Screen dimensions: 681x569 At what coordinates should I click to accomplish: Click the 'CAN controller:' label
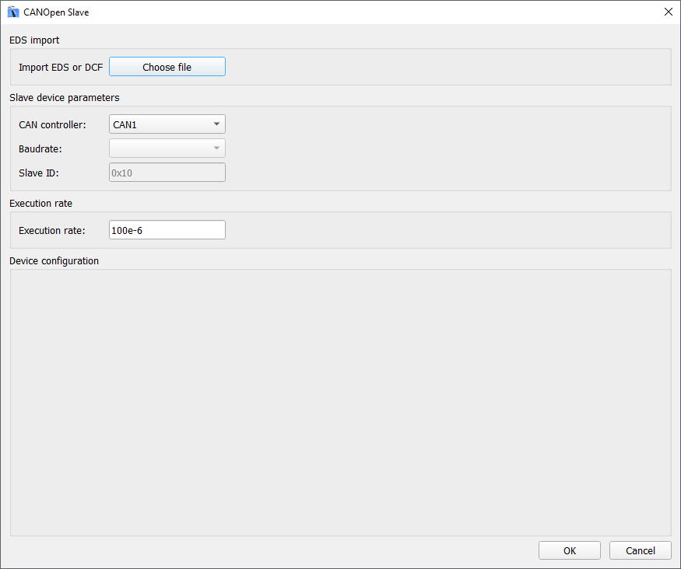coord(52,124)
